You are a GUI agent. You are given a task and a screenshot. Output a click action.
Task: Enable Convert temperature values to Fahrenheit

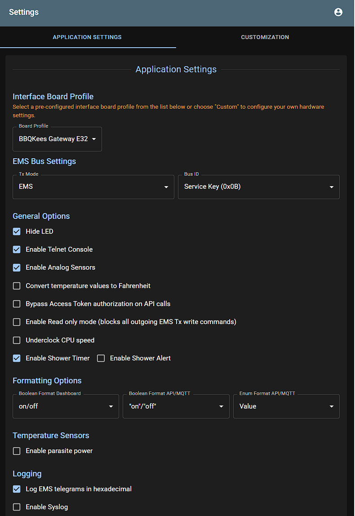[x=17, y=286]
